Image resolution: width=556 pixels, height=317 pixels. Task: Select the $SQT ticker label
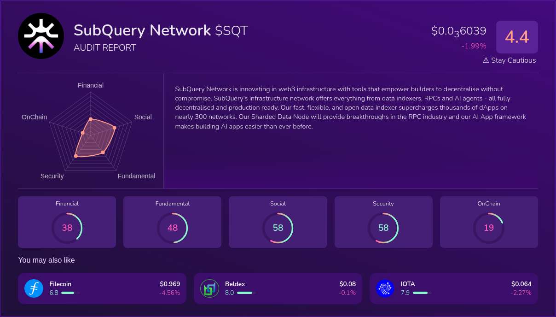(232, 30)
